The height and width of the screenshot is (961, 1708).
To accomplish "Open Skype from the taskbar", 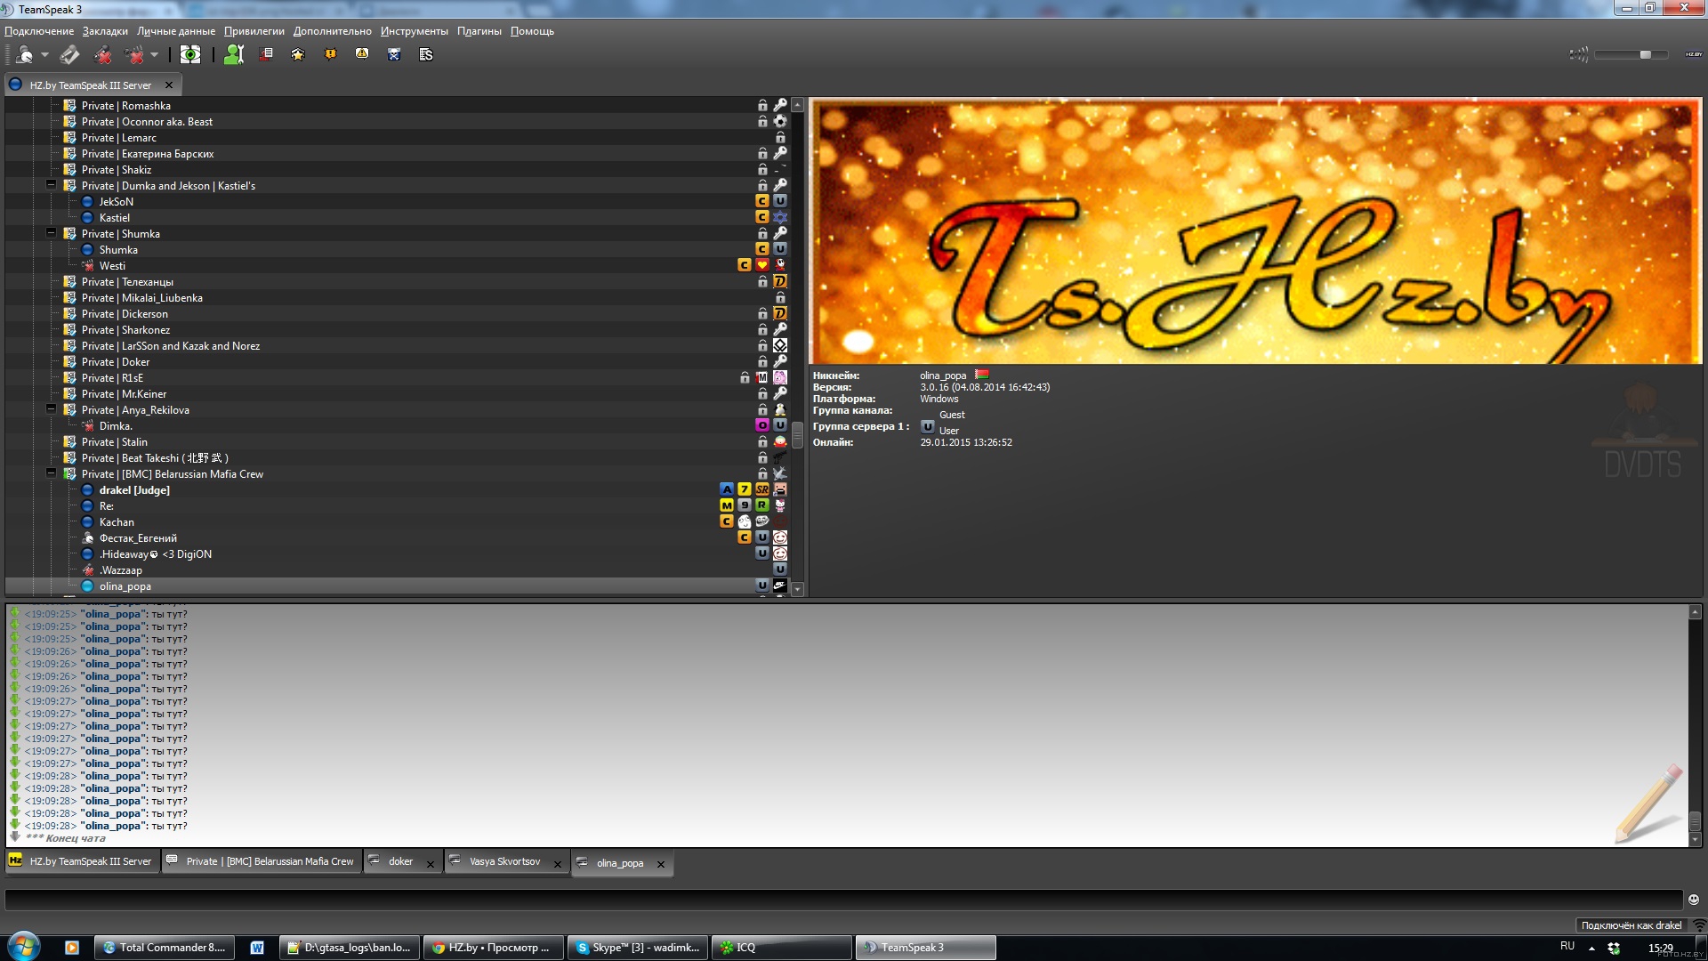I will tap(639, 948).
